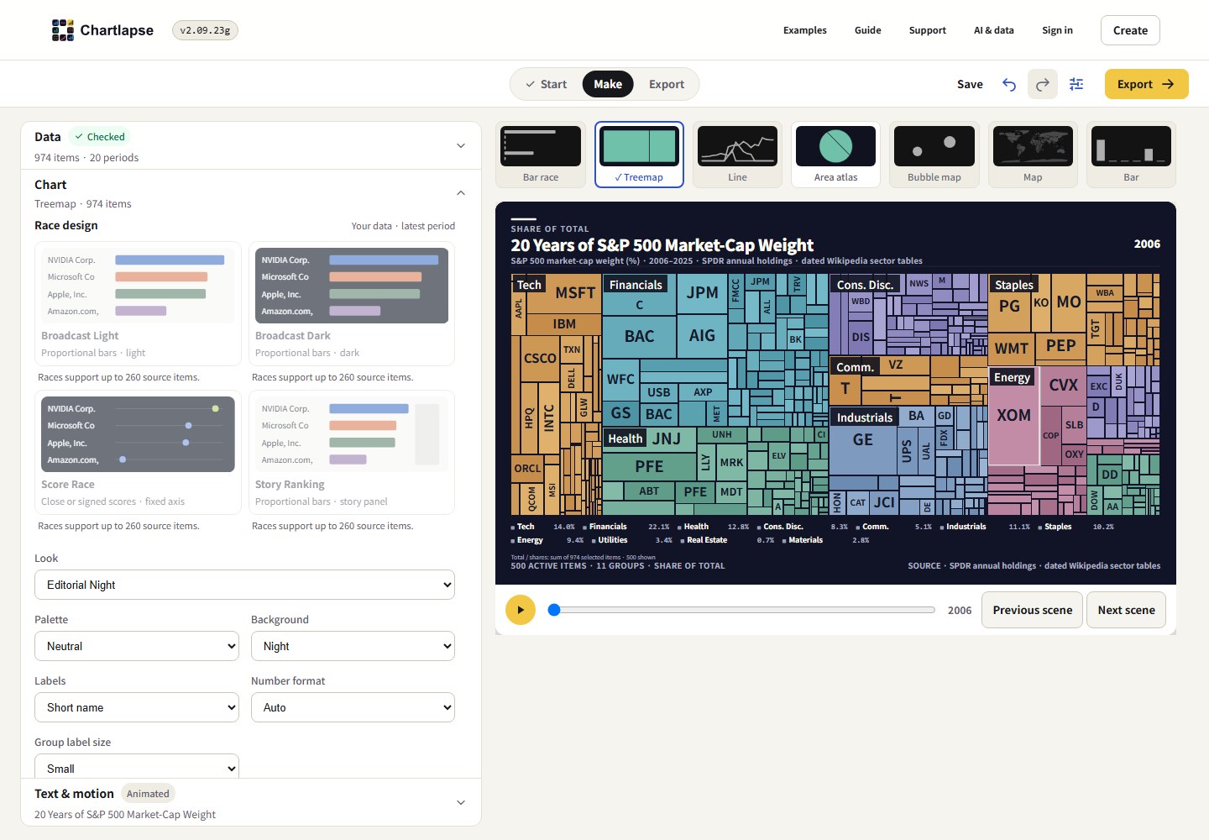Open the AI & data nav link
The image size is (1209, 840).
[x=994, y=30]
